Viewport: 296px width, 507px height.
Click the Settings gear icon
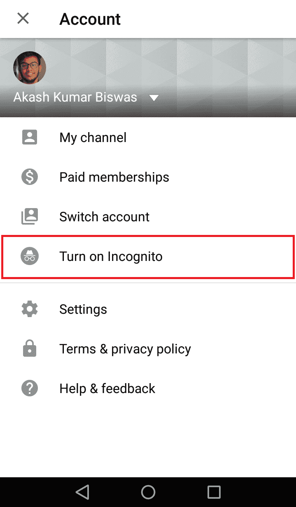(30, 309)
